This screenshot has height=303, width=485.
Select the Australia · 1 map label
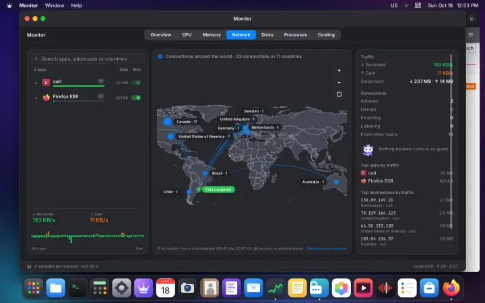tap(313, 182)
